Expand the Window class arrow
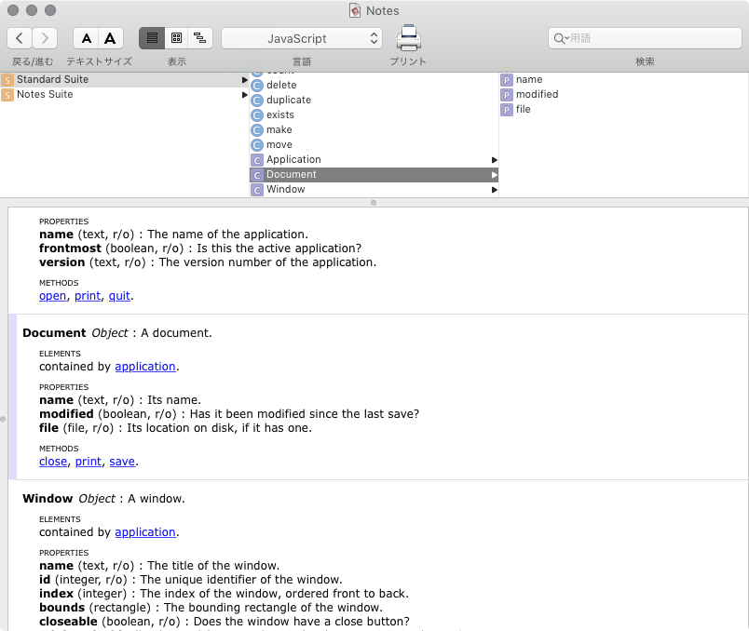 click(x=495, y=190)
